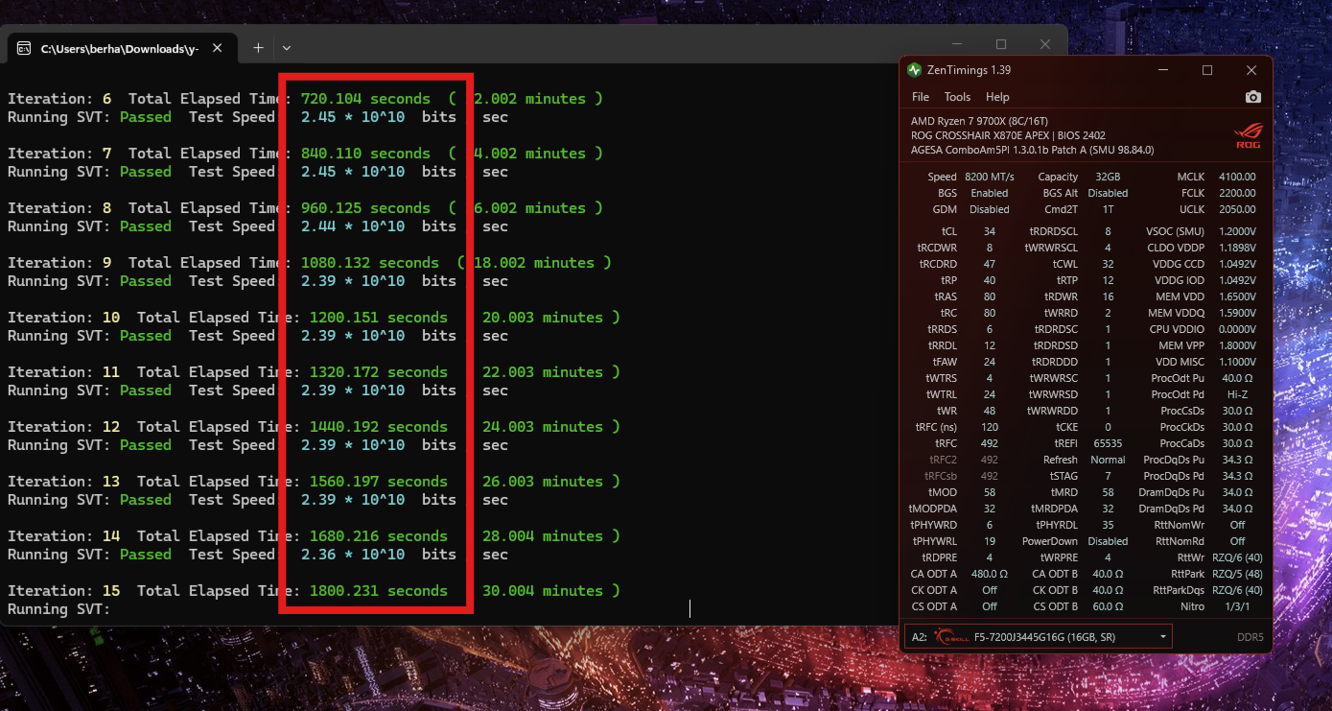This screenshot has width=1332, height=711.
Task: Close the terminal window
Action: coord(1045,44)
